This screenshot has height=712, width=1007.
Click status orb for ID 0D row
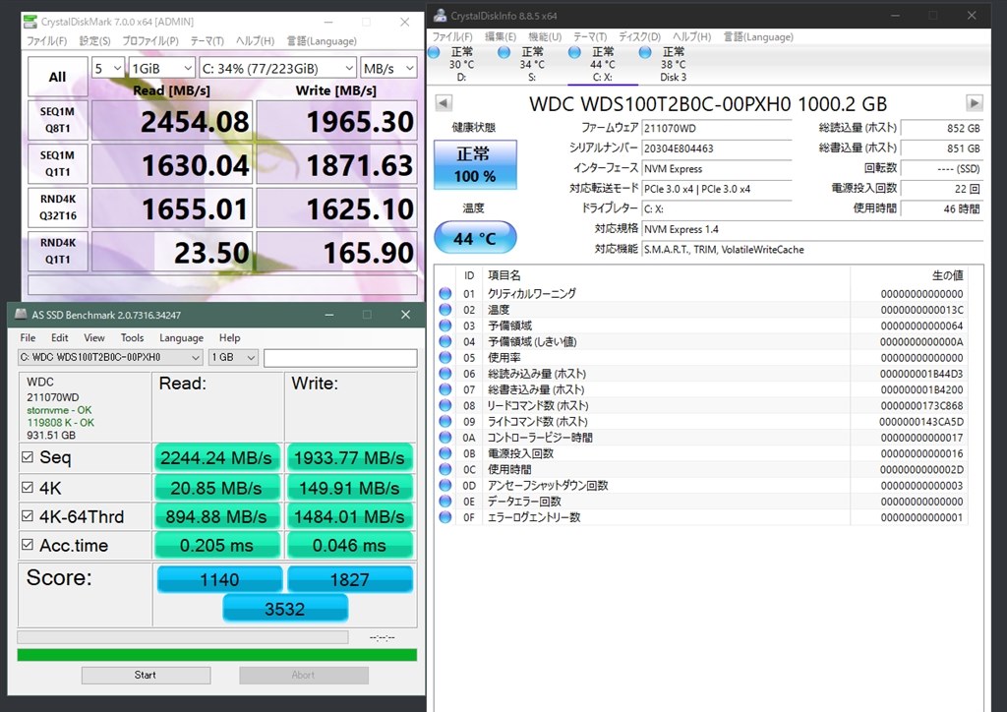(445, 486)
